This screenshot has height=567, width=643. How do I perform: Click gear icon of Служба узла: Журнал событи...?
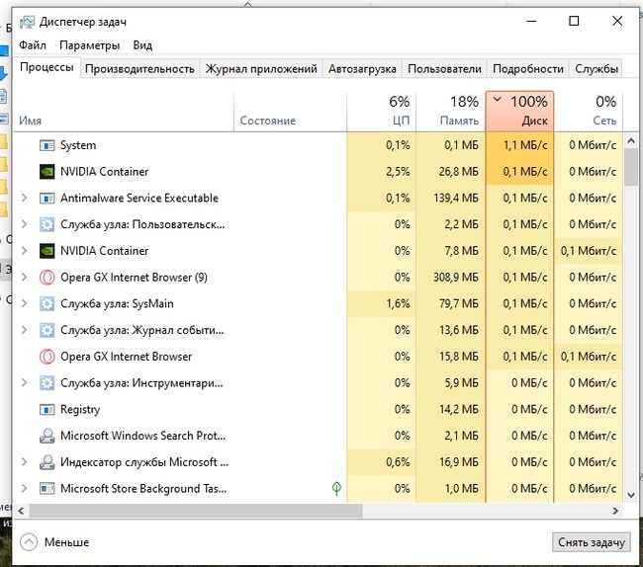click(46, 330)
